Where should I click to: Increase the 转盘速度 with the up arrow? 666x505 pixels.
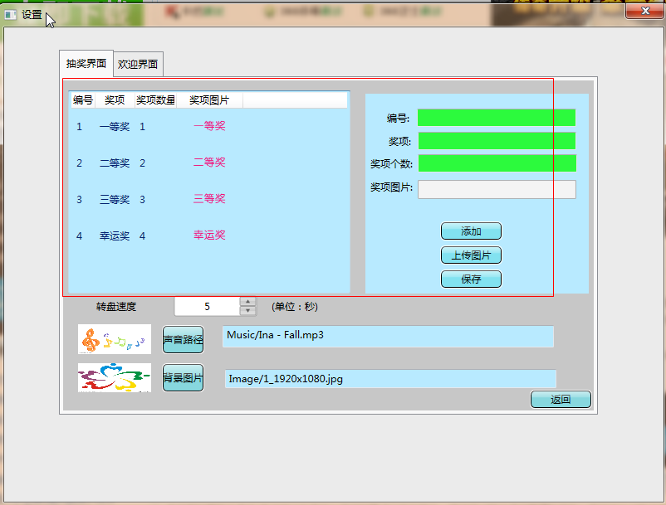pyautogui.click(x=248, y=302)
